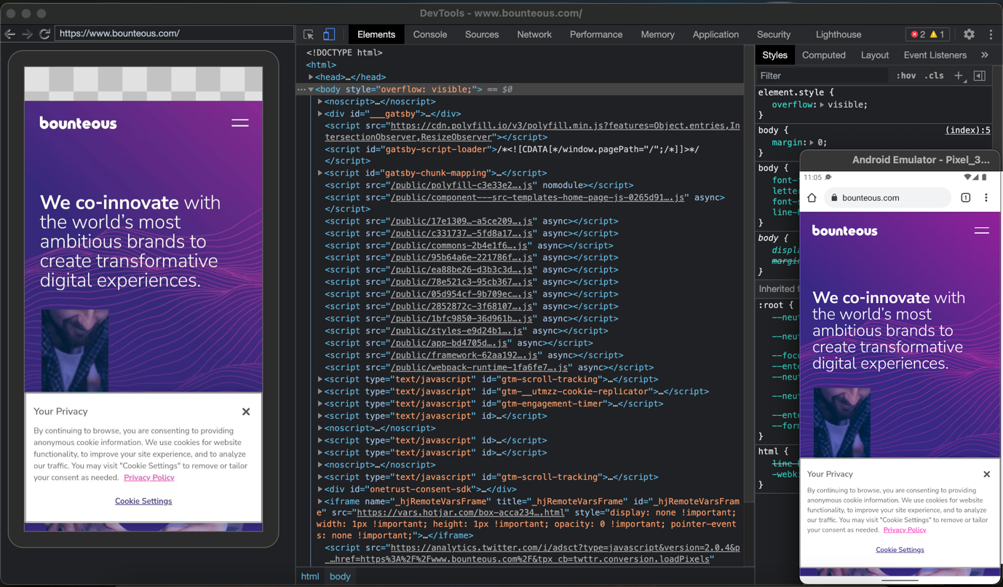This screenshot has height=587, width=1003.
Task: Switch to the Sources tab
Action: tap(482, 34)
